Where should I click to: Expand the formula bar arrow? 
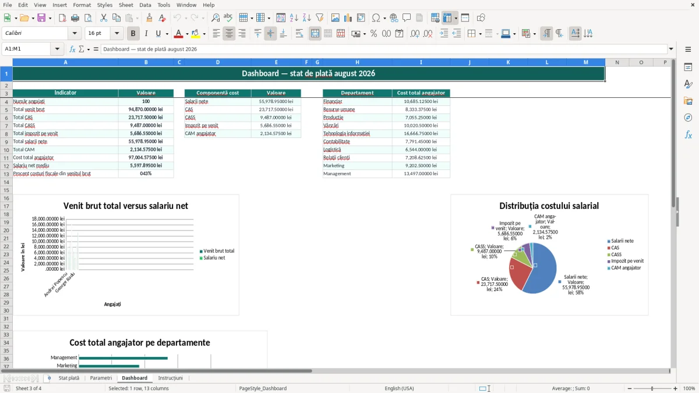tap(672, 49)
